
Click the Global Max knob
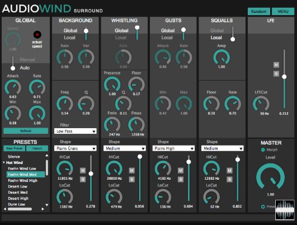pos(37,114)
